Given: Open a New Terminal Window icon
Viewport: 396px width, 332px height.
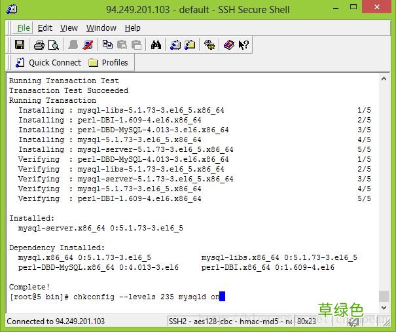Looking at the screenshot, I should [175, 45].
